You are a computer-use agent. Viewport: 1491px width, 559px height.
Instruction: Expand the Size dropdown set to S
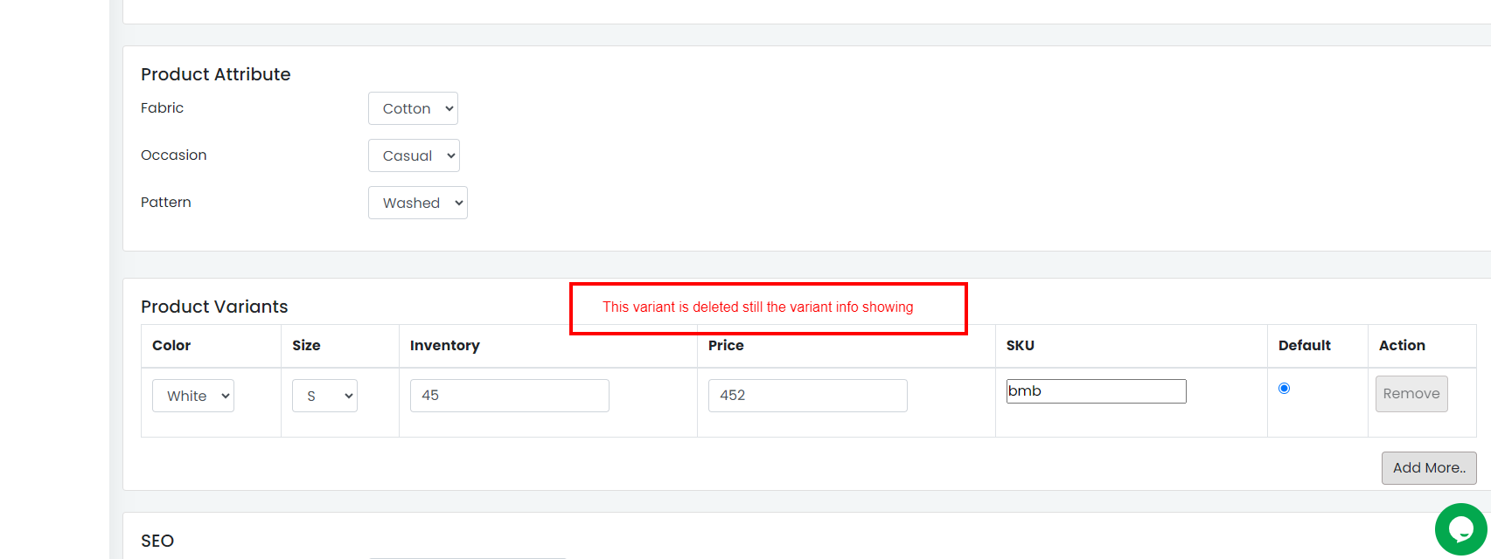324,396
